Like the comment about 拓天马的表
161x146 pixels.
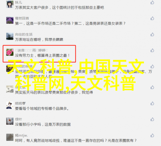[152, 87]
